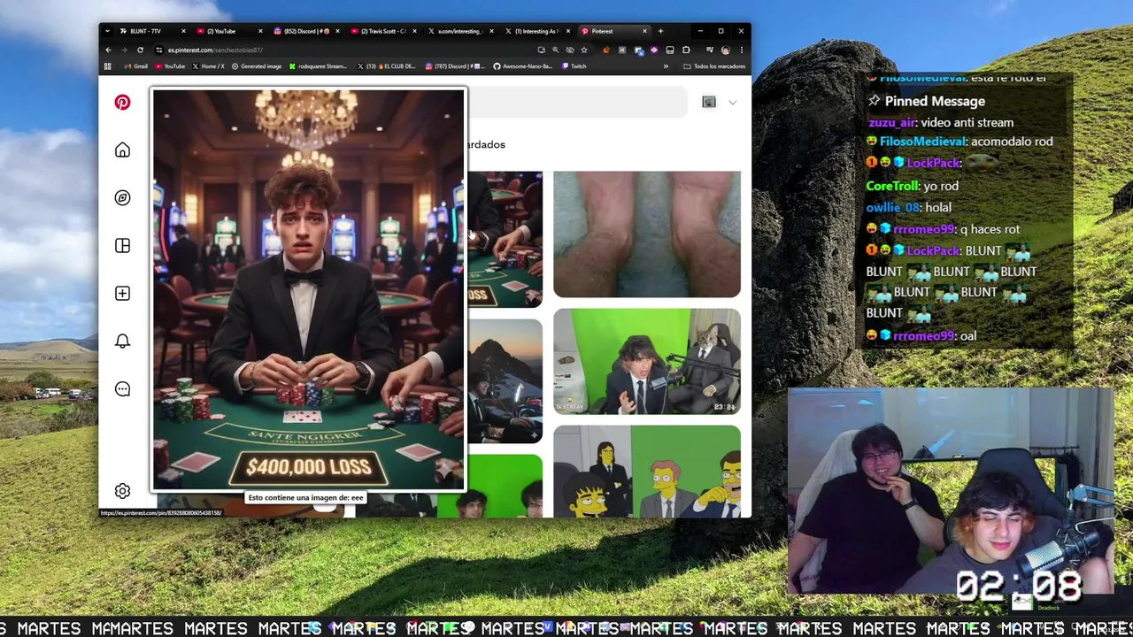Close the BLUNT - 7TV tab
1133x637 pixels.
[183, 31]
